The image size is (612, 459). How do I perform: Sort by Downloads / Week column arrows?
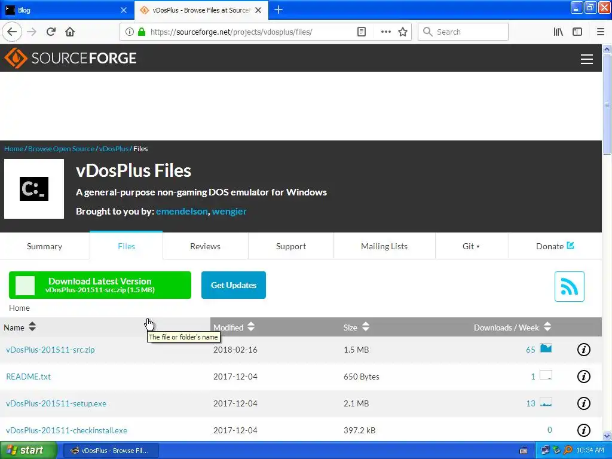[x=547, y=327]
